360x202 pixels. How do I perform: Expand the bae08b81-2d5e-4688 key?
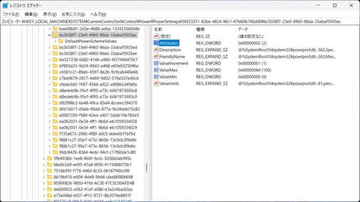(x=49, y=29)
